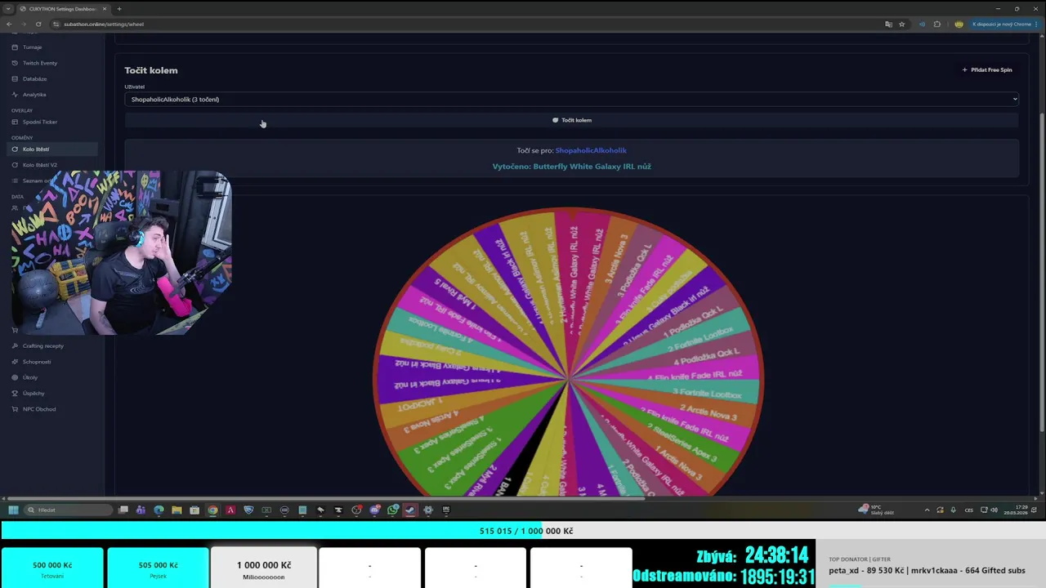Open Schopnosti page
The image size is (1046, 588).
coord(37,362)
